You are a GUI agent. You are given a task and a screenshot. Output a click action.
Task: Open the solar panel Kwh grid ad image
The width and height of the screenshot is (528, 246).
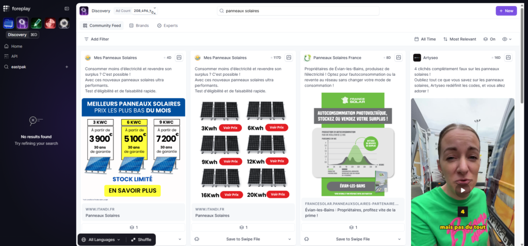click(x=243, y=149)
